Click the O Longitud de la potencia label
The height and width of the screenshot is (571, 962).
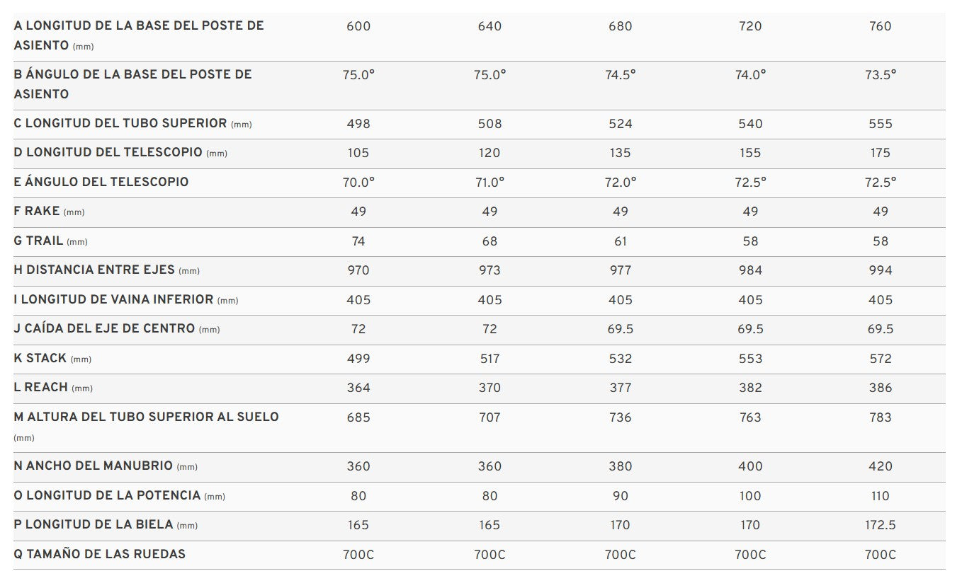pos(120,495)
